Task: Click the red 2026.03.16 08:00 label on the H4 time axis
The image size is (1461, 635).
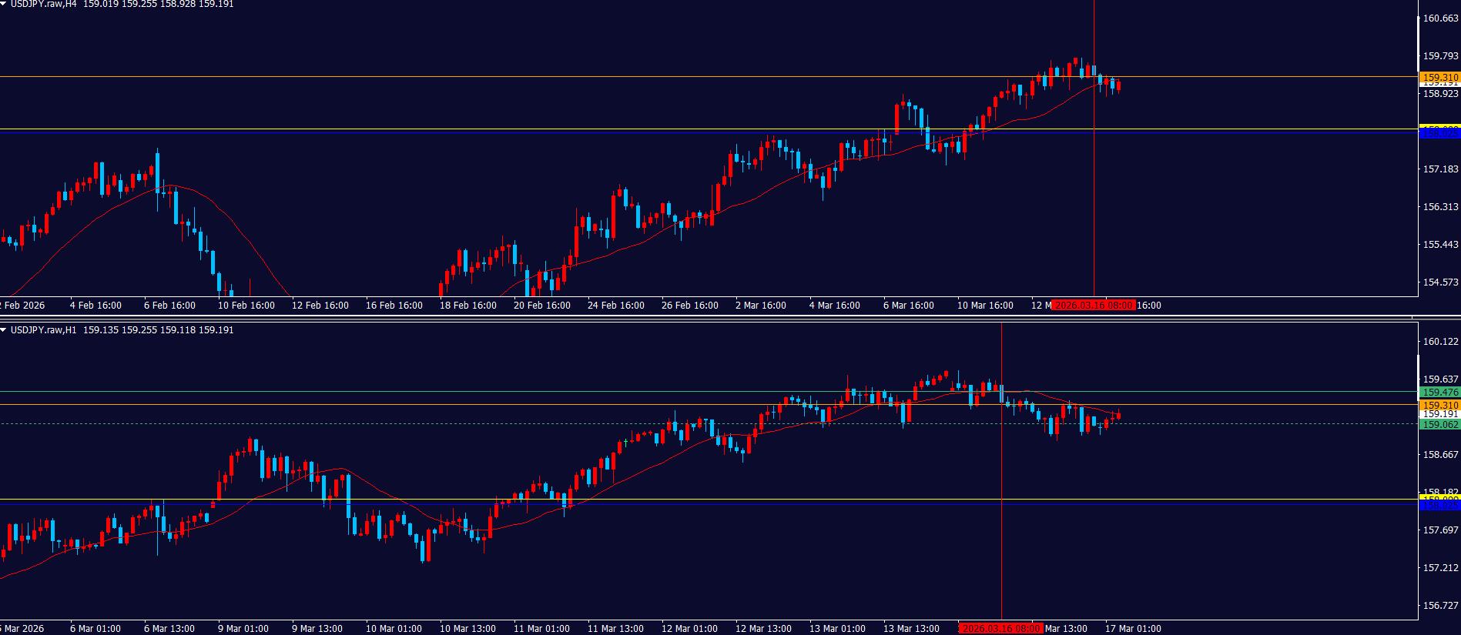Action: [x=1093, y=306]
